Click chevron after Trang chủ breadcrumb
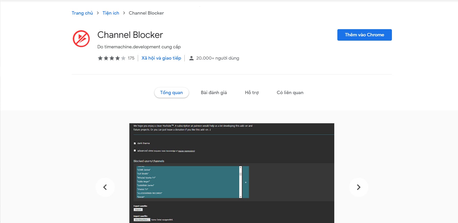 tap(98, 13)
